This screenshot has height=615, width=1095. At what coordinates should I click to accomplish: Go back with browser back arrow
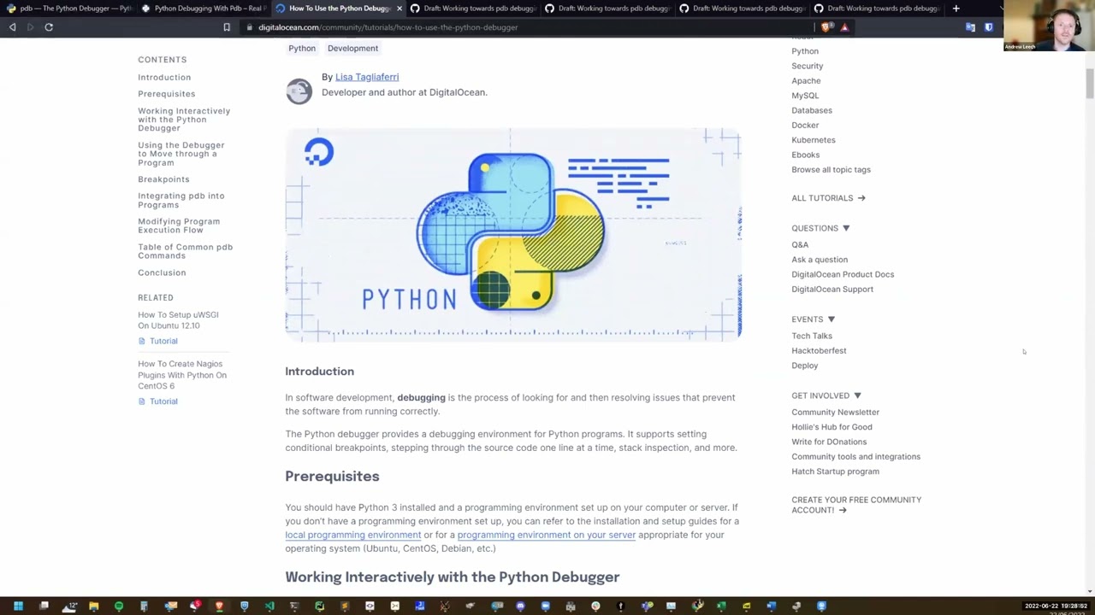click(12, 27)
